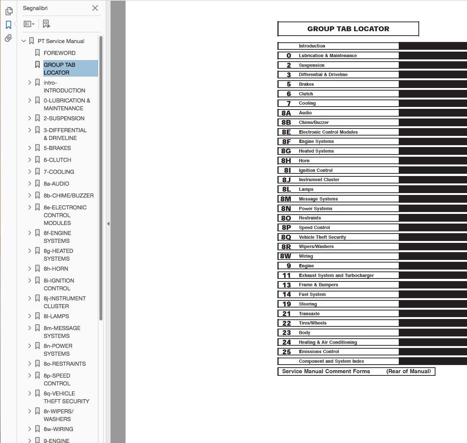The image size is (467, 443).
Task: Click the find bookmark icon
Action: 46,24
